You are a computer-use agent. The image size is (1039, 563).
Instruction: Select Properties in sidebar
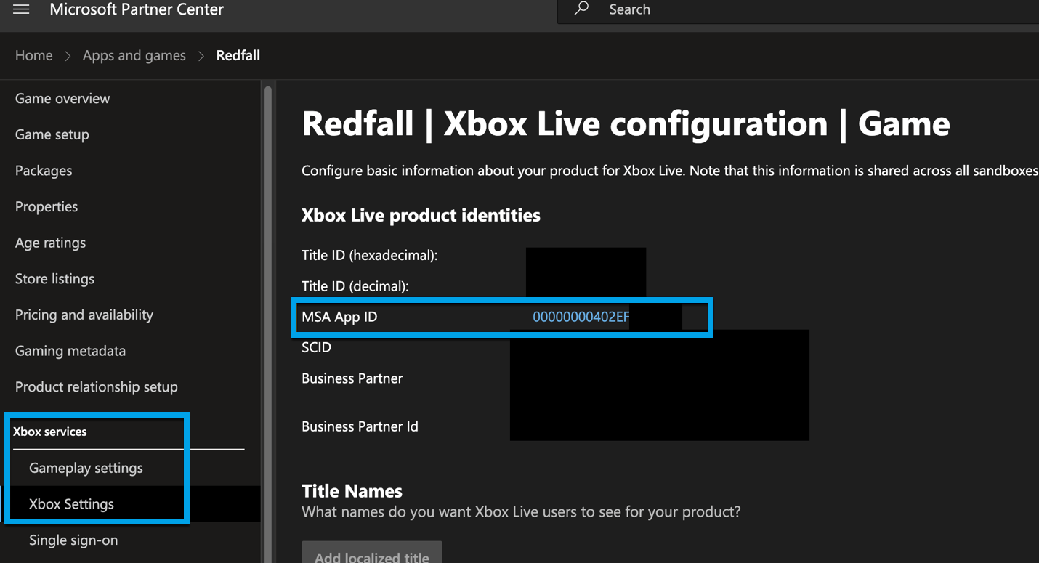47,207
